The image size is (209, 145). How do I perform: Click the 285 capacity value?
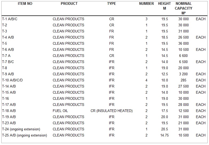tap(183, 80)
